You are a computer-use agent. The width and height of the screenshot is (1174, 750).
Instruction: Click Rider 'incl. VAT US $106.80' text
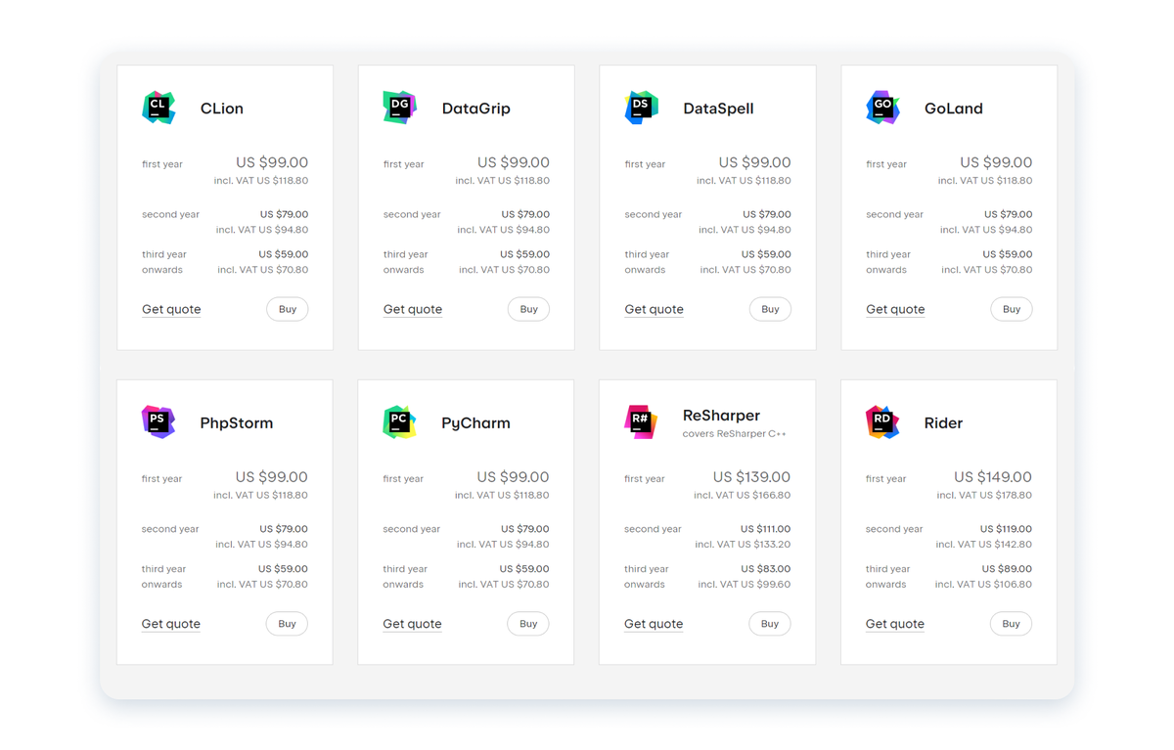[983, 585]
